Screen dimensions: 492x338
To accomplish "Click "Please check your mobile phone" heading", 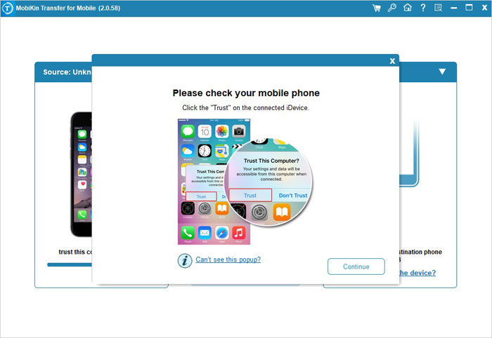I will [246, 93].
